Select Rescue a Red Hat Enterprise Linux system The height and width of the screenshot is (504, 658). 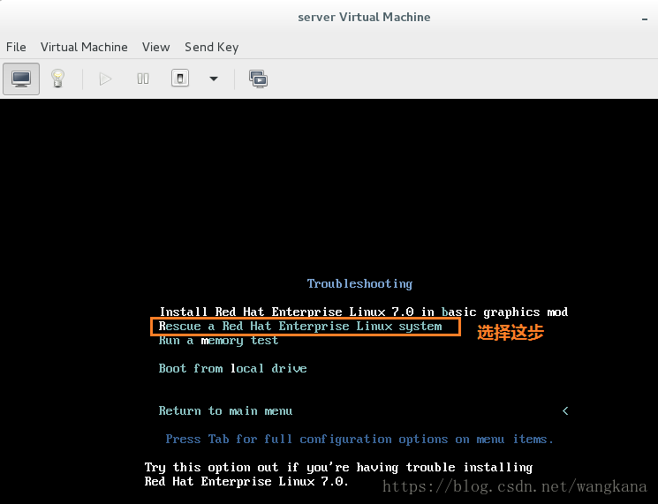pyautogui.click(x=300, y=327)
